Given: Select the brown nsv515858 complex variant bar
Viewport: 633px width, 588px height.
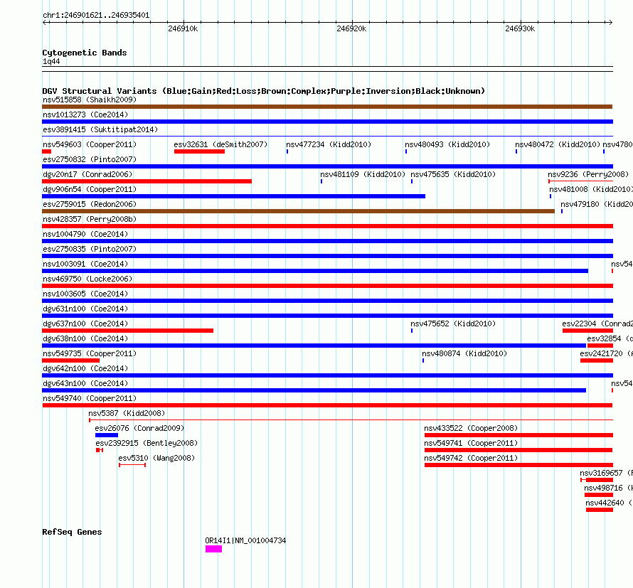Looking at the screenshot, I should pyautogui.click(x=327, y=107).
